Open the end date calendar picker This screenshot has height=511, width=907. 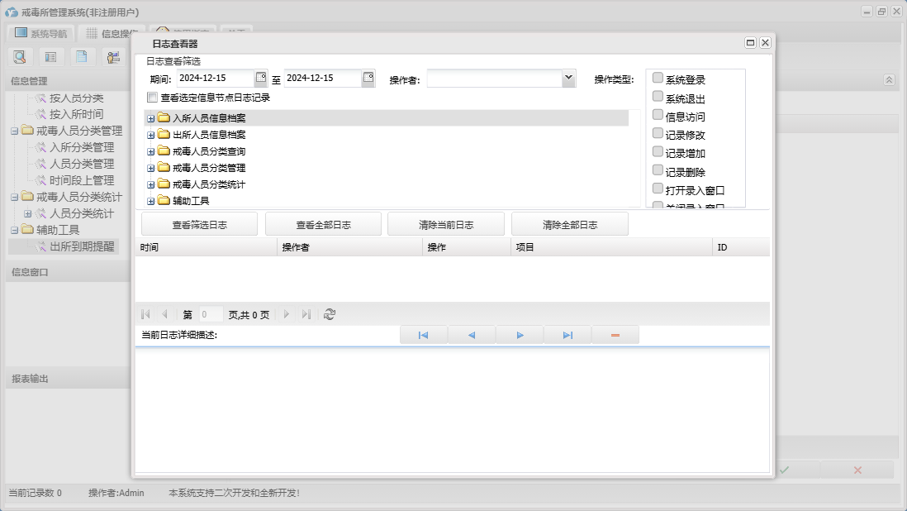[368, 78]
